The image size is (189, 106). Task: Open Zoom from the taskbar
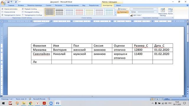click(x=51, y=103)
